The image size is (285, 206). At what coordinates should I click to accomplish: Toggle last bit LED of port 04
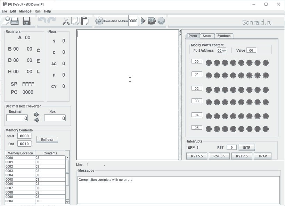coord(266,116)
